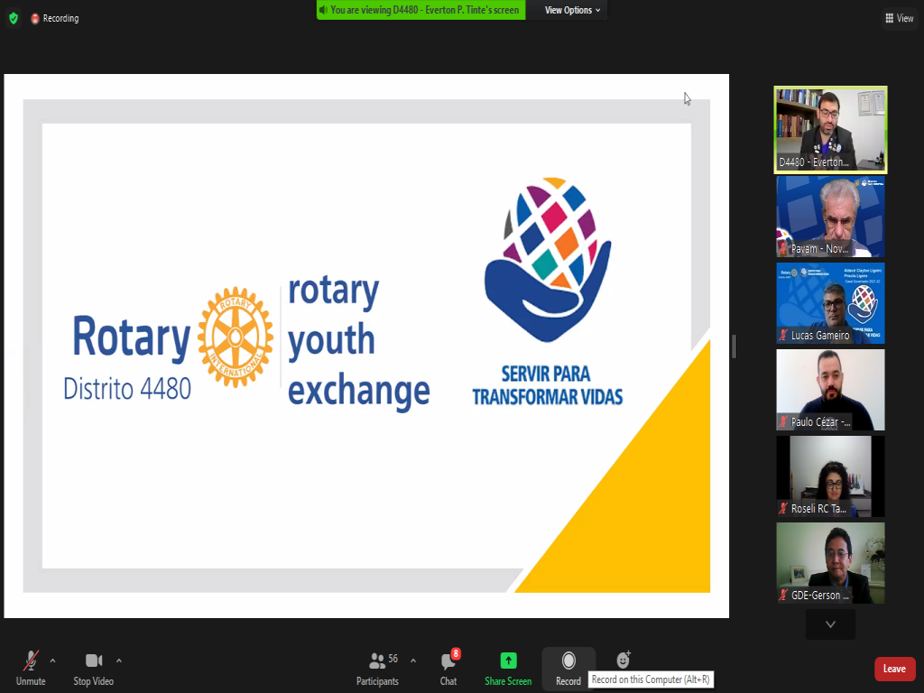The height and width of the screenshot is (693, 924).
Task: Expand audio options arrow beside Unmute
Action: 52,661
